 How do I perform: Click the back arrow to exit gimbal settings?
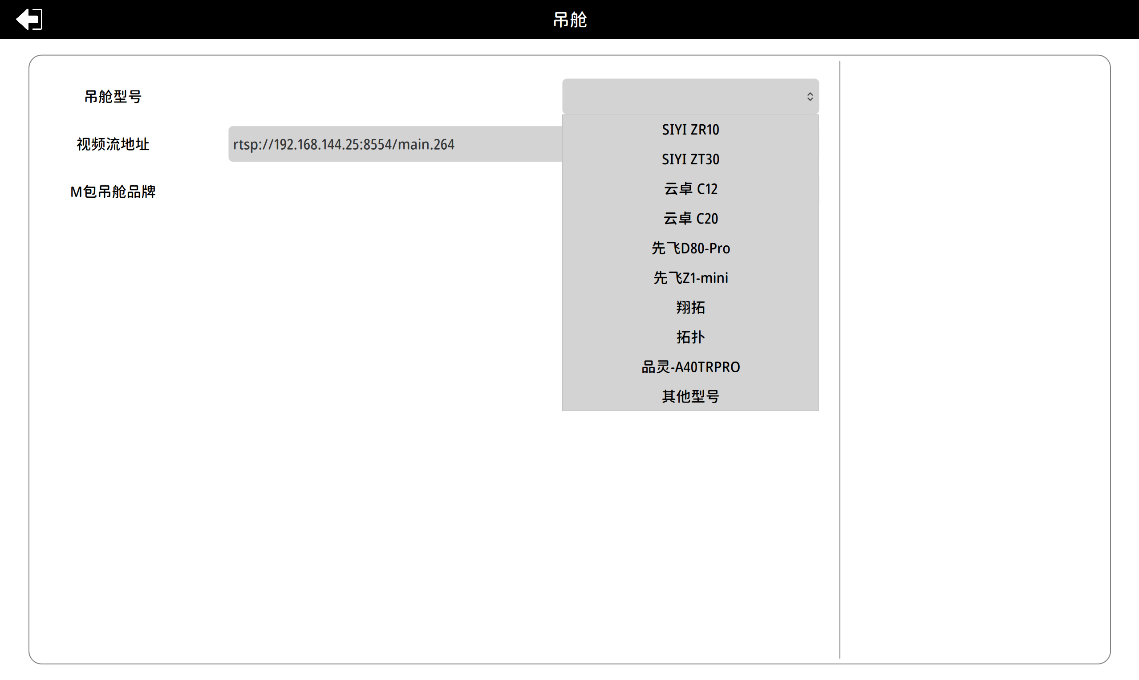(29, 19)
